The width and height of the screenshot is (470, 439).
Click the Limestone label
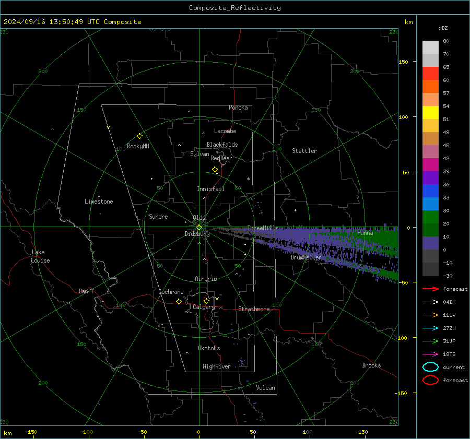coord(99,201)
